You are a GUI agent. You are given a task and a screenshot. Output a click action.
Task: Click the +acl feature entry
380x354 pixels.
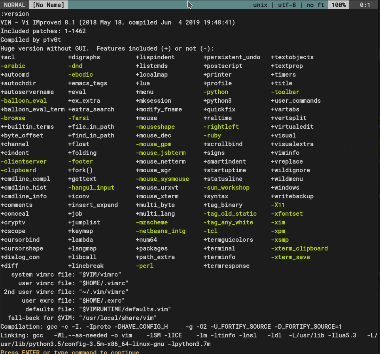(x=8, y=57)
